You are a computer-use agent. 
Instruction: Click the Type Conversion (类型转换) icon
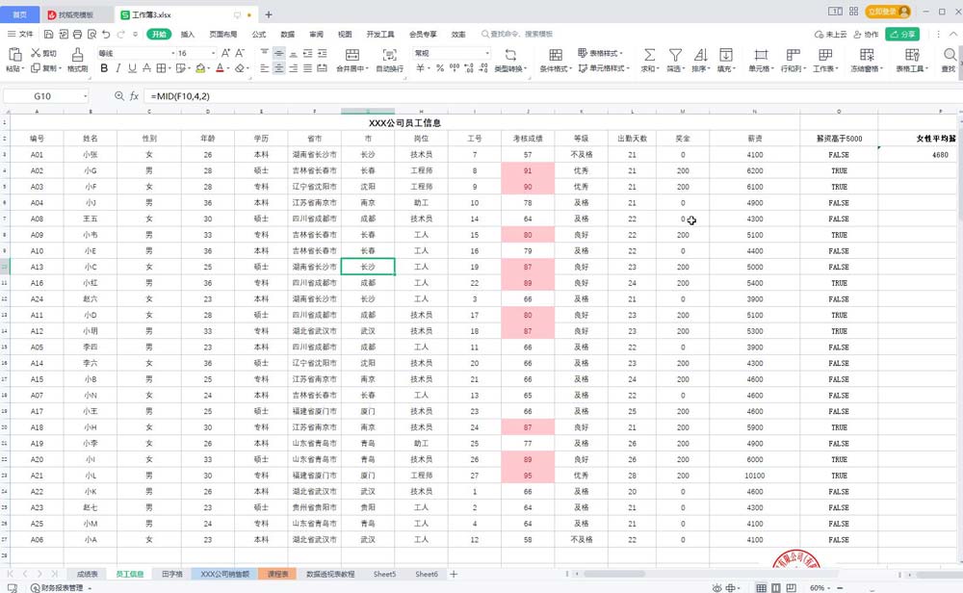point(509,55)
